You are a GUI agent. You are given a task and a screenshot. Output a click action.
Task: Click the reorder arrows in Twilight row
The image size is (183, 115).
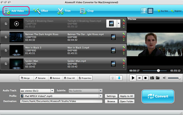pyautogui.click(x=124, y=27)
